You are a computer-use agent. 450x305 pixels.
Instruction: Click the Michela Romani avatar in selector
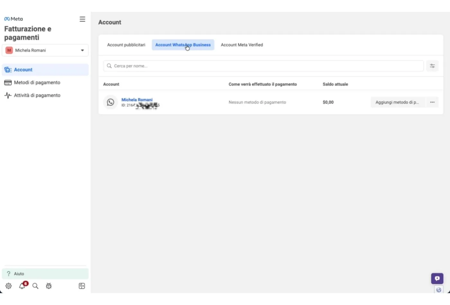pos(9,50)
